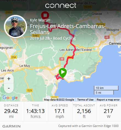Screen dimensions: 121x130
Task: Click the A8 road shield near Mougins
Action: [107, 37]
